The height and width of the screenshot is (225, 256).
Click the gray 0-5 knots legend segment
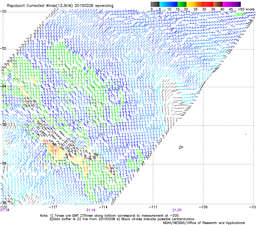pyautogui.click(x=155, y=4)
